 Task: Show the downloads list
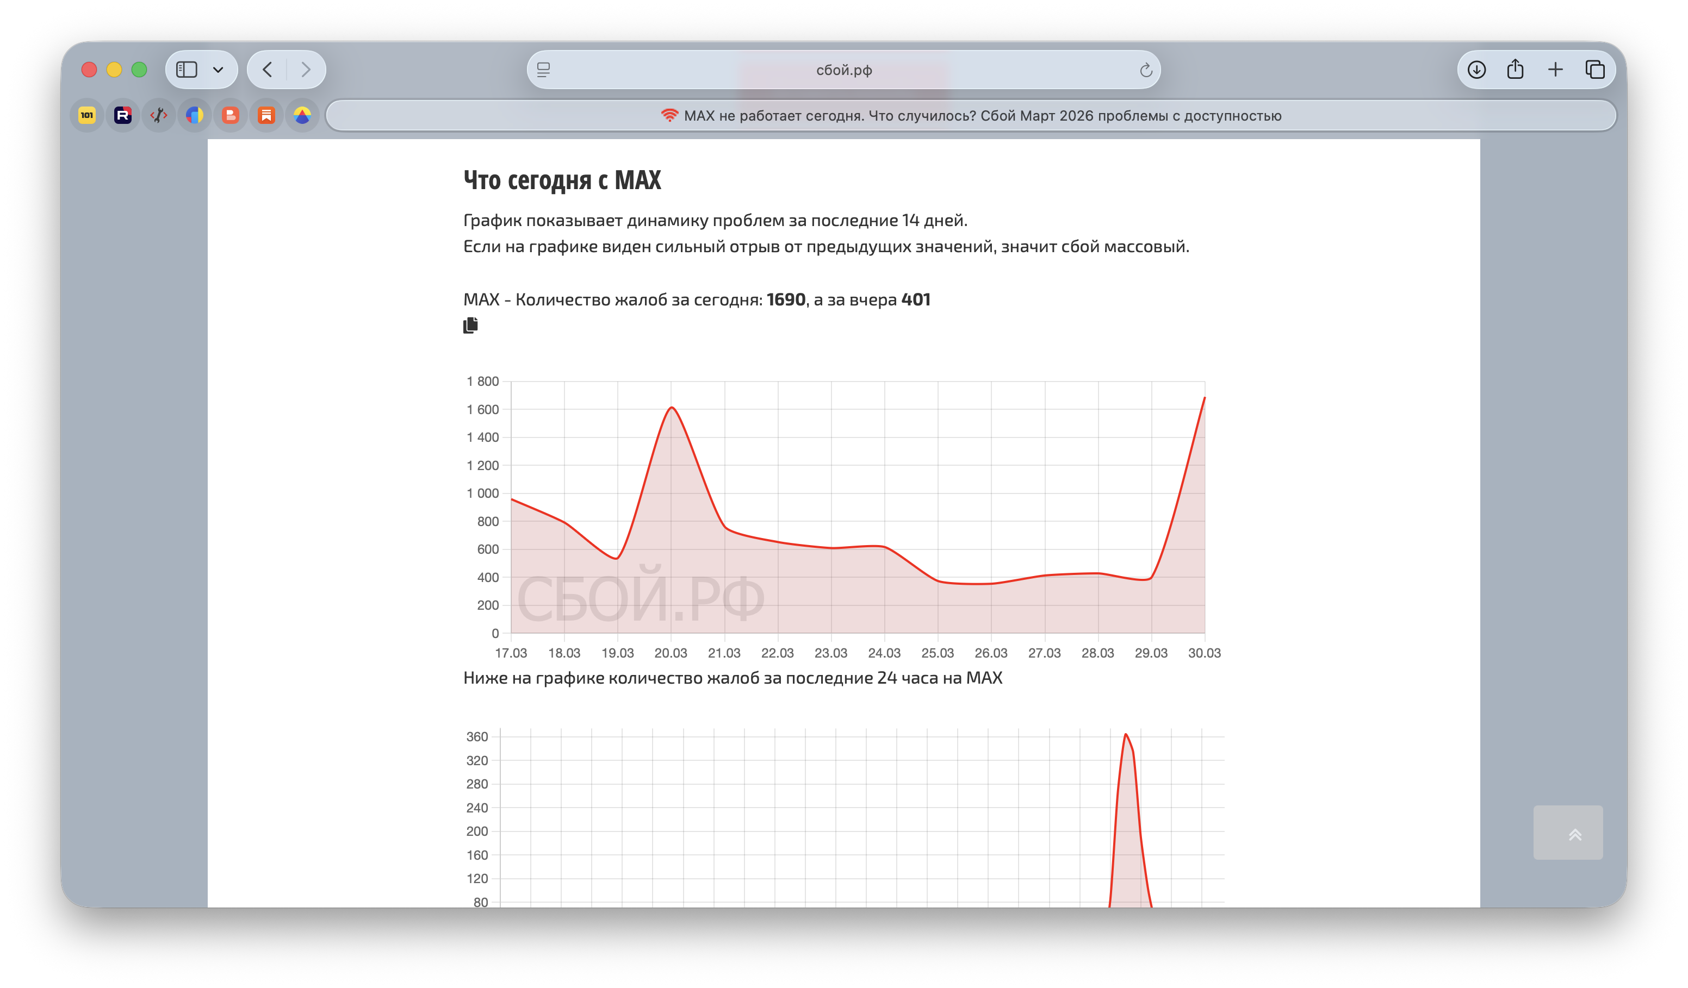[1476, 70]
